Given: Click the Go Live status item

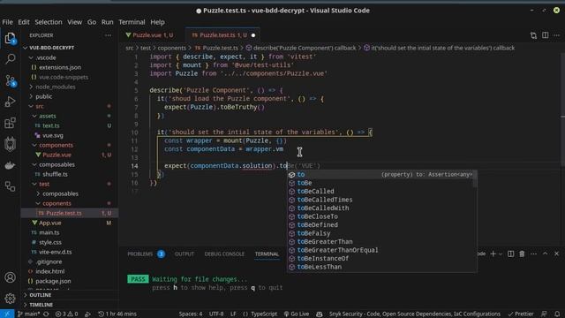Looking at the screenshot, I should pos(297,314).
